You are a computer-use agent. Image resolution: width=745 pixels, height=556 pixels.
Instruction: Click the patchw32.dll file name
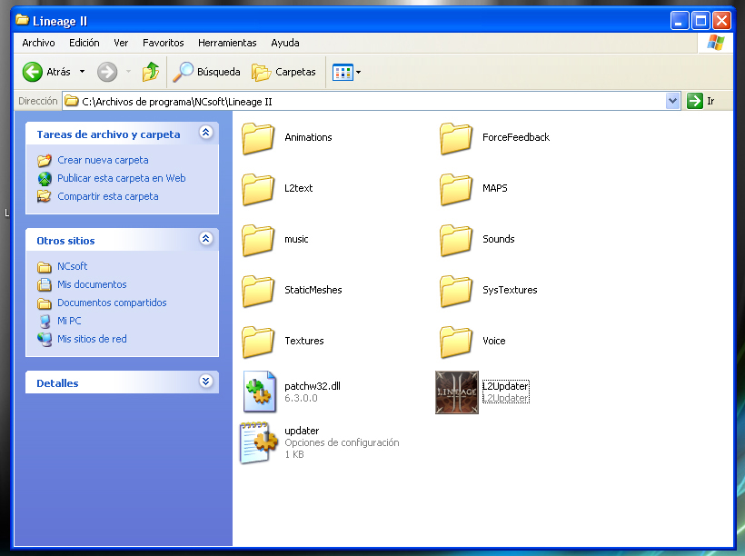(313, 386)
